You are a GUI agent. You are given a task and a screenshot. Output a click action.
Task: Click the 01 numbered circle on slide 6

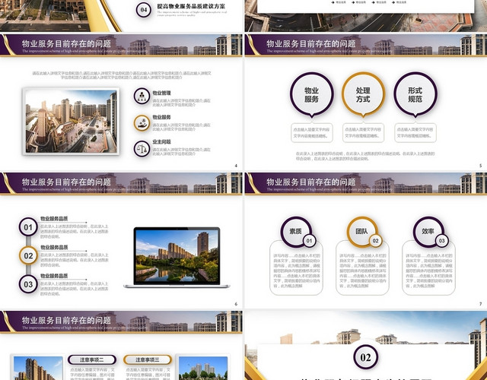[x=28, y=227]
